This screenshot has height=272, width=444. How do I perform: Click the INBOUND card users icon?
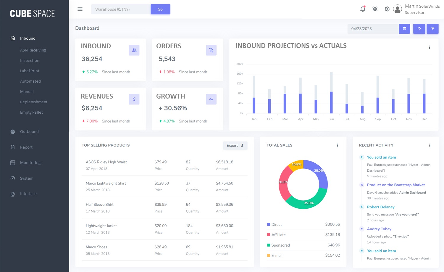(134, 50)
